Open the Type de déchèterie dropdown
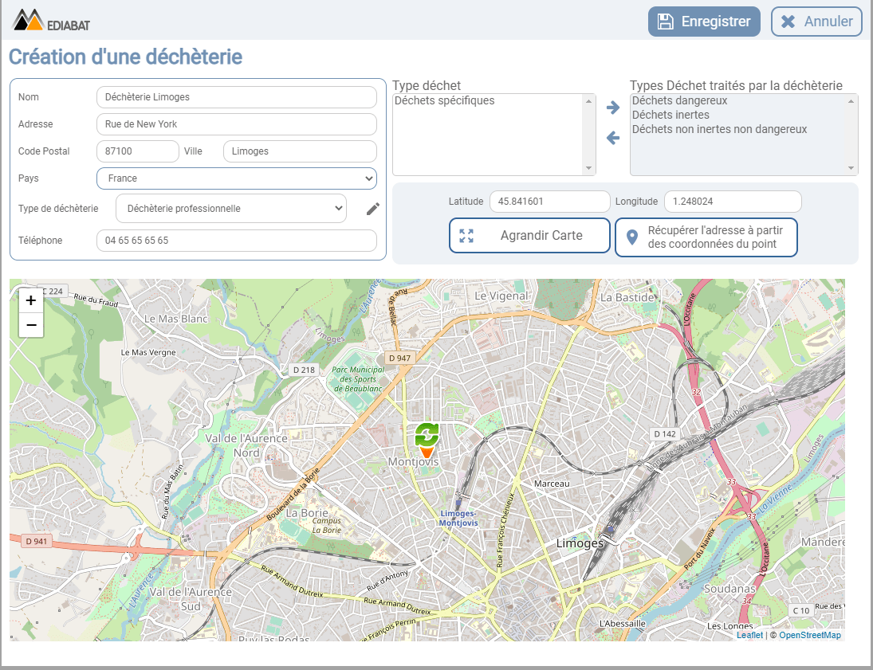 point(230,209)
